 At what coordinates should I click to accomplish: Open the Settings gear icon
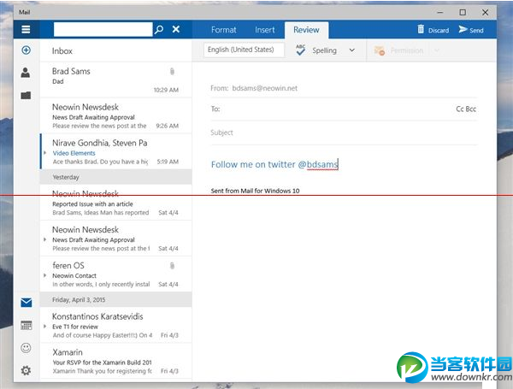pyautogui.click(x=26, y=370)
